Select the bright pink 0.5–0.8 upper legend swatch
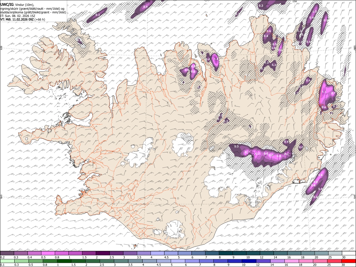Viewport: 356px width, 267px height. point(48,253)
